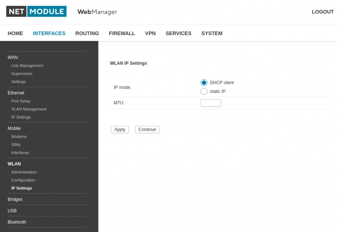Viewport: 337px width, 232px height.
Task: Open the HOME tab
Action: [15, 33]
